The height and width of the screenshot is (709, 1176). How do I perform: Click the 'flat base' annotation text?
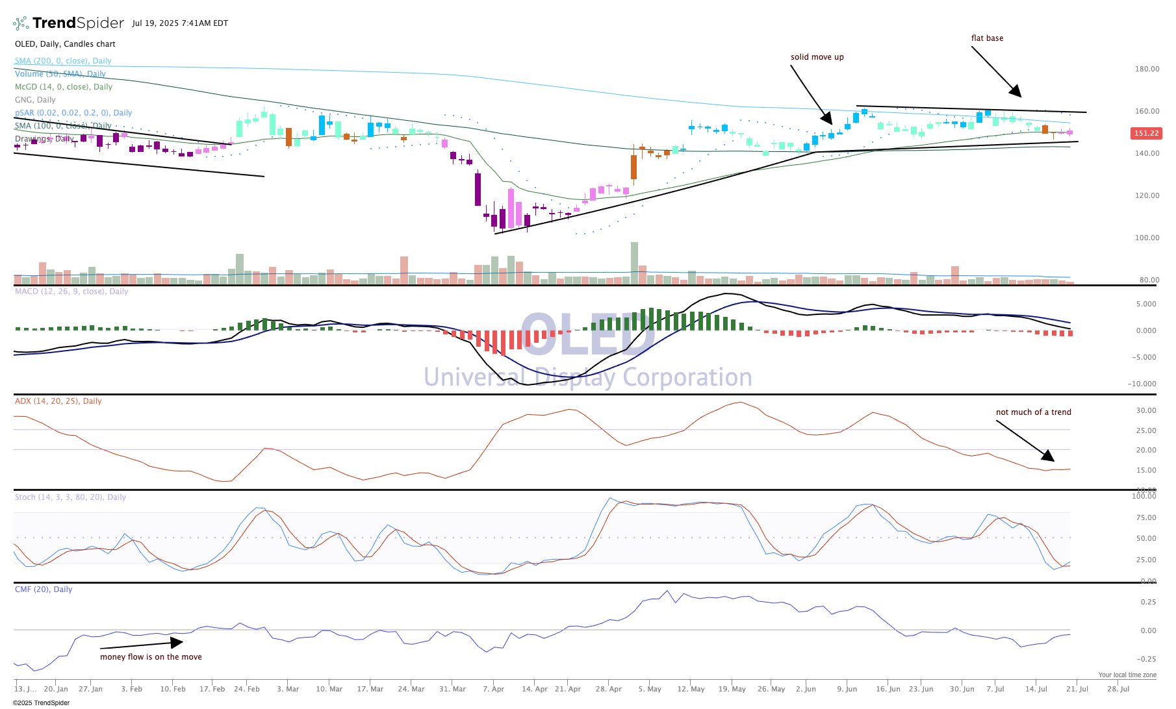click(987, 38)
